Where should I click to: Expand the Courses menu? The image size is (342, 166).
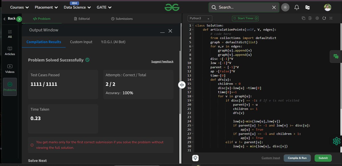tap(19, 7)
